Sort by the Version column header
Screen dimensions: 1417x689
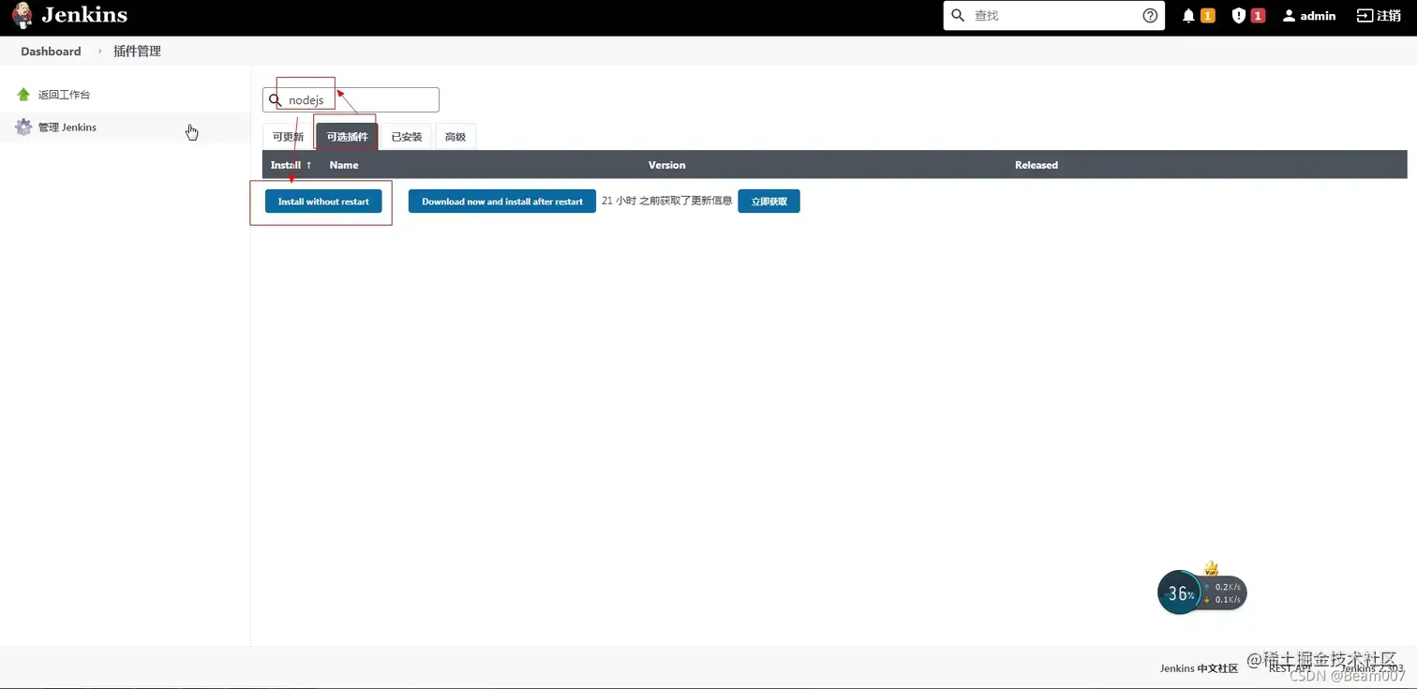pos(666,165)
